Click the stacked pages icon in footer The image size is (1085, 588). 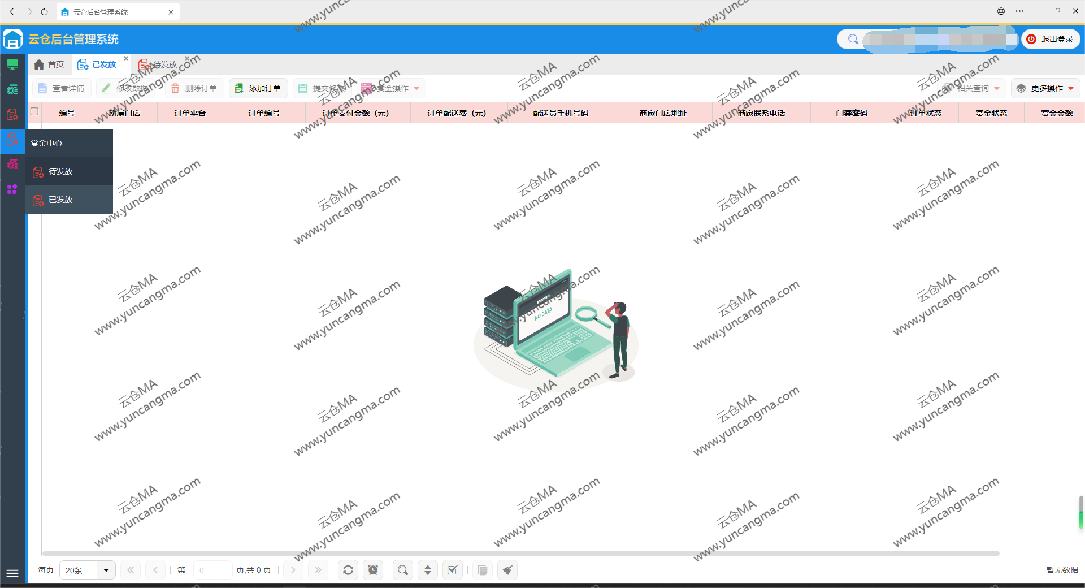483,570
